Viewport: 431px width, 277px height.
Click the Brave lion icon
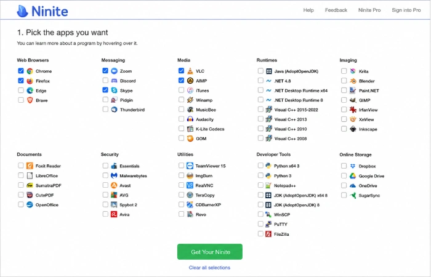30,100
